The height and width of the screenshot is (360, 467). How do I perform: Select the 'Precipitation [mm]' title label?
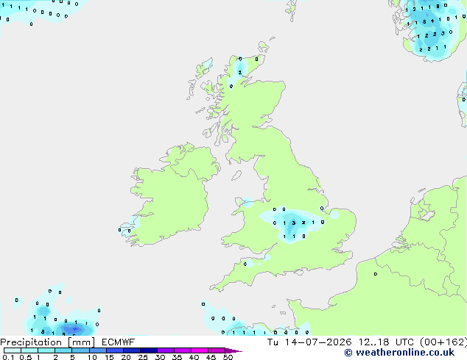click(47, 342)
